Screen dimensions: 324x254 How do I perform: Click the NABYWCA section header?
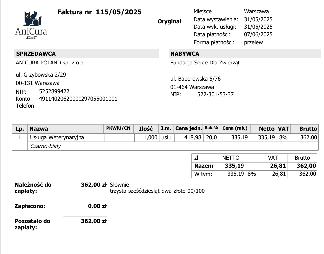[x=185, y=54]
